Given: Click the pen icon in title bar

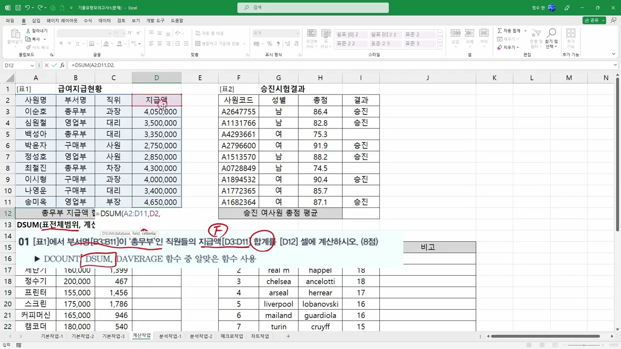Looking at the screenshot, I should click(x=567, y=8).
